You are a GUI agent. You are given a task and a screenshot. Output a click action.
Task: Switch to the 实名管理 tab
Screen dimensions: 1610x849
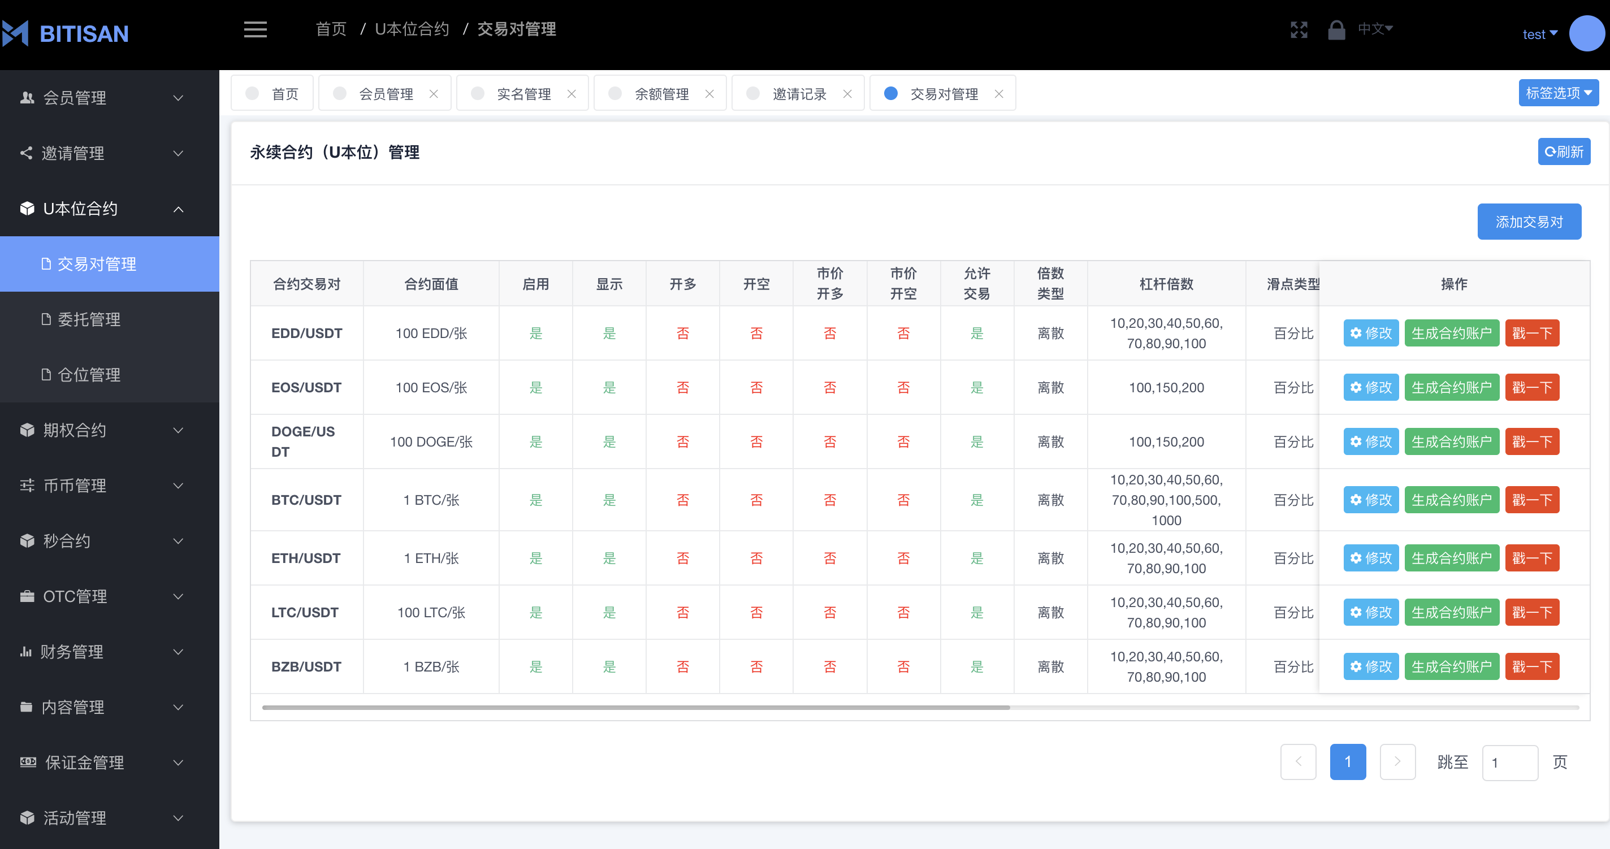(x=523, y=94)
